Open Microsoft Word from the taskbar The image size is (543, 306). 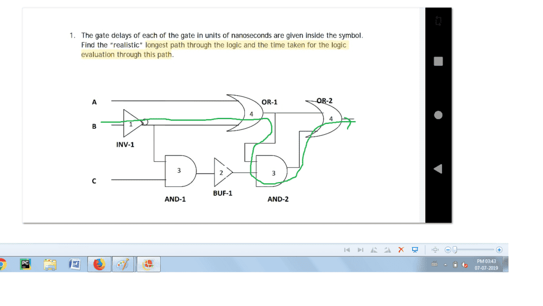click(x=74, y=264)
